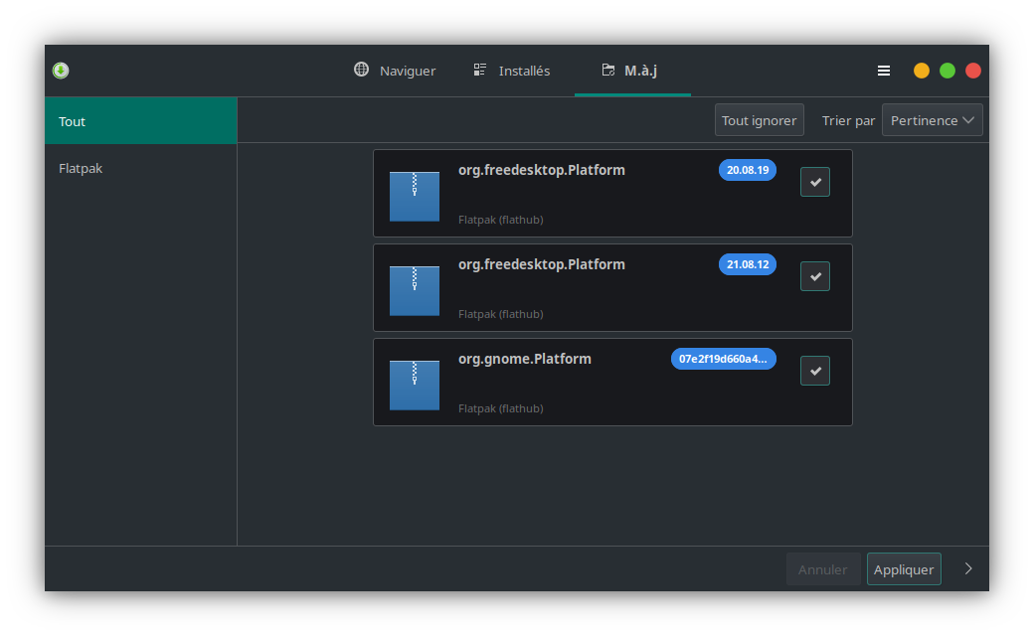1034x636 pixels.
Task: Maximize window with the green button
Action: pos(947,71)
